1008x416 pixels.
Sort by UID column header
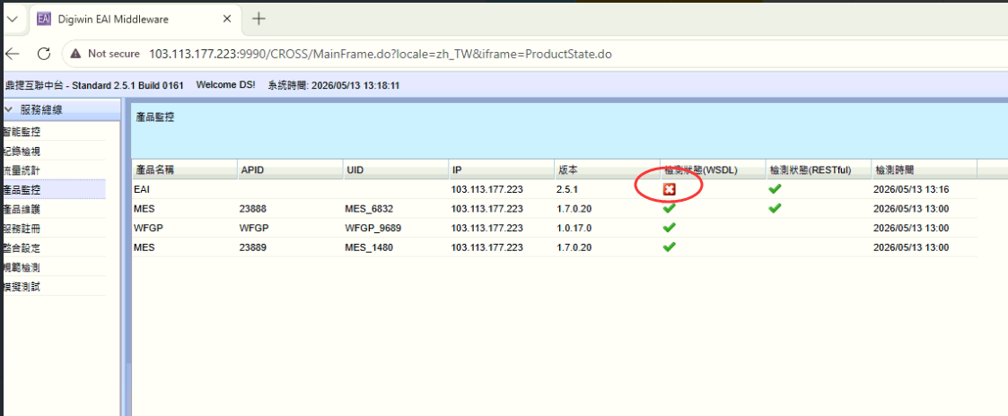[x=395, y=169]
